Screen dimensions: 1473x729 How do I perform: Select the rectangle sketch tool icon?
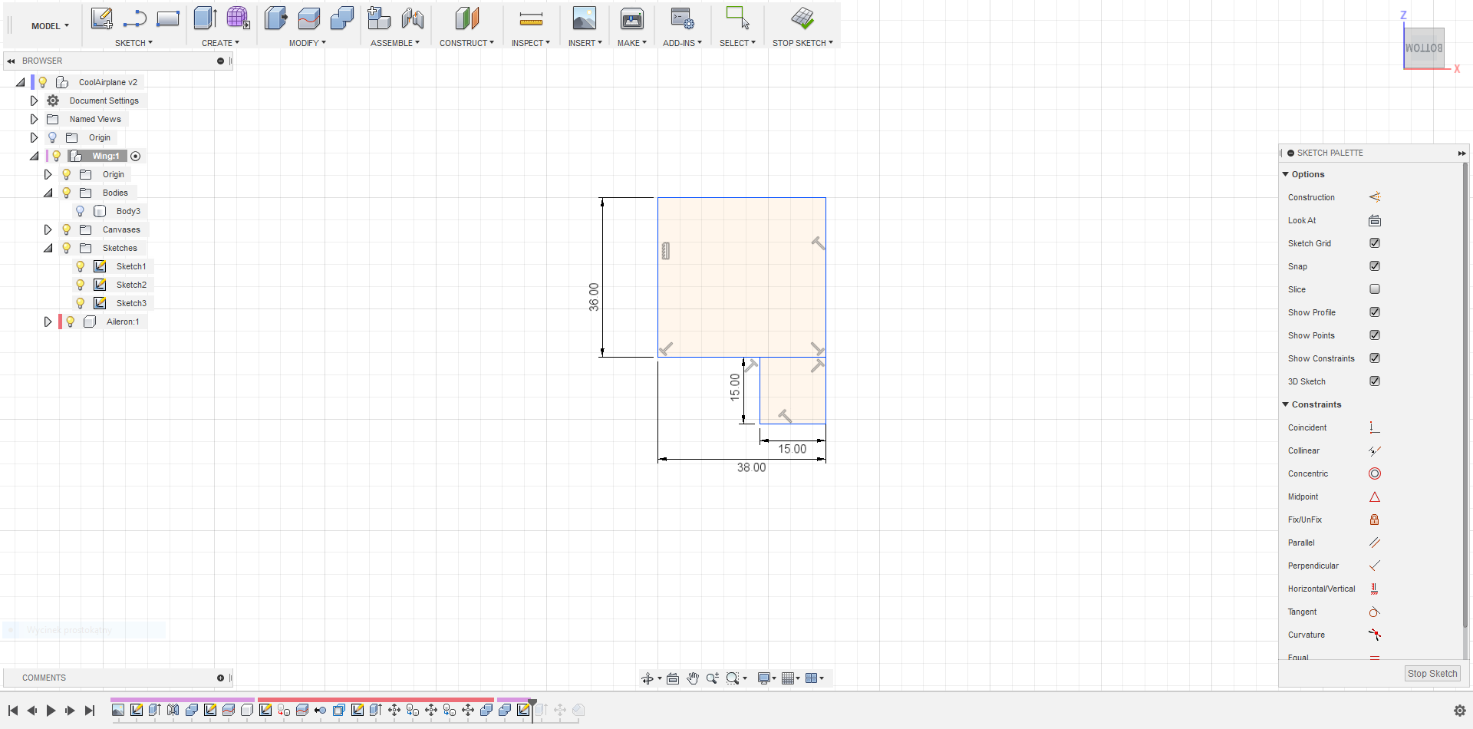click(x=168, y=18)
